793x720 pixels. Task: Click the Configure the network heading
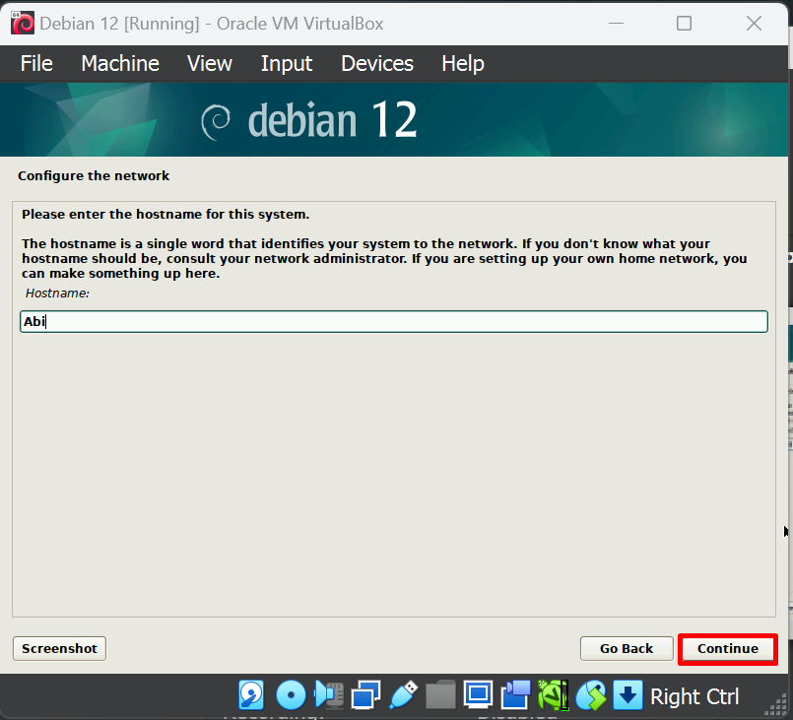pos(94,176)
